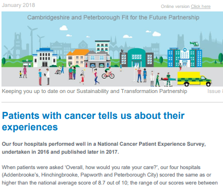223x188 pixels.
Task: Click the teal arched building in the banner
Action: coord(137,58)
